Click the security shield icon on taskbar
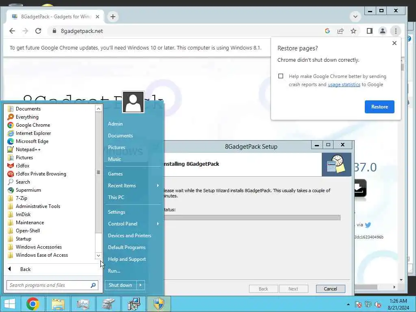 159,304
